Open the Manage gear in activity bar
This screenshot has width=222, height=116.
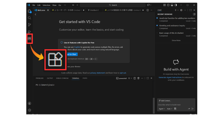[30, 110]
